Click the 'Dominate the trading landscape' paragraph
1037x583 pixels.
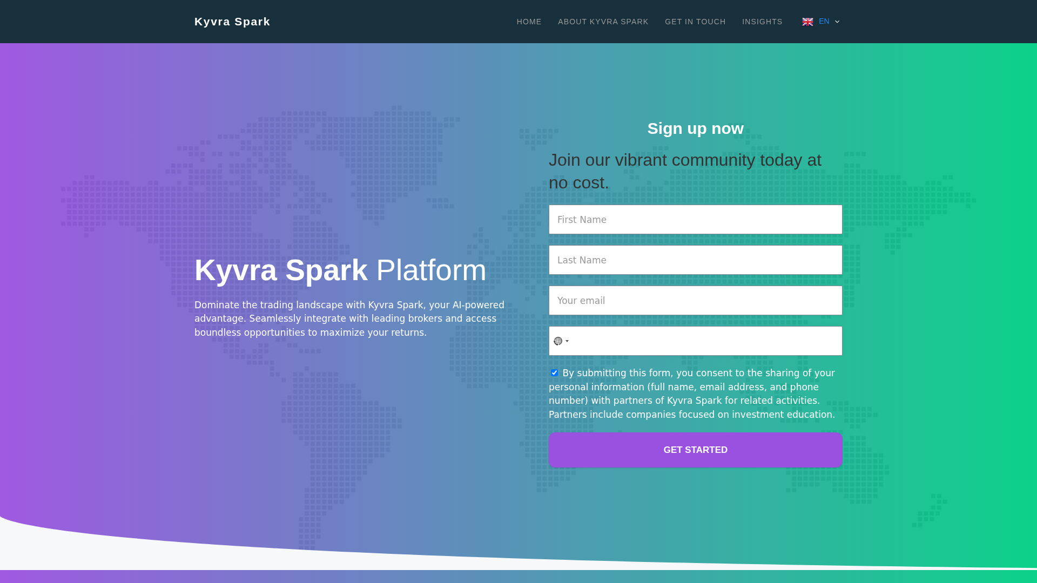click(350, 318)
